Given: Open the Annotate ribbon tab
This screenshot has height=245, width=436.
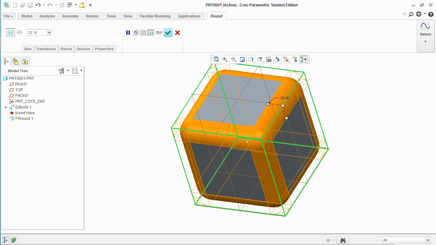Looking at the screenshot, I should click(70, 16).
